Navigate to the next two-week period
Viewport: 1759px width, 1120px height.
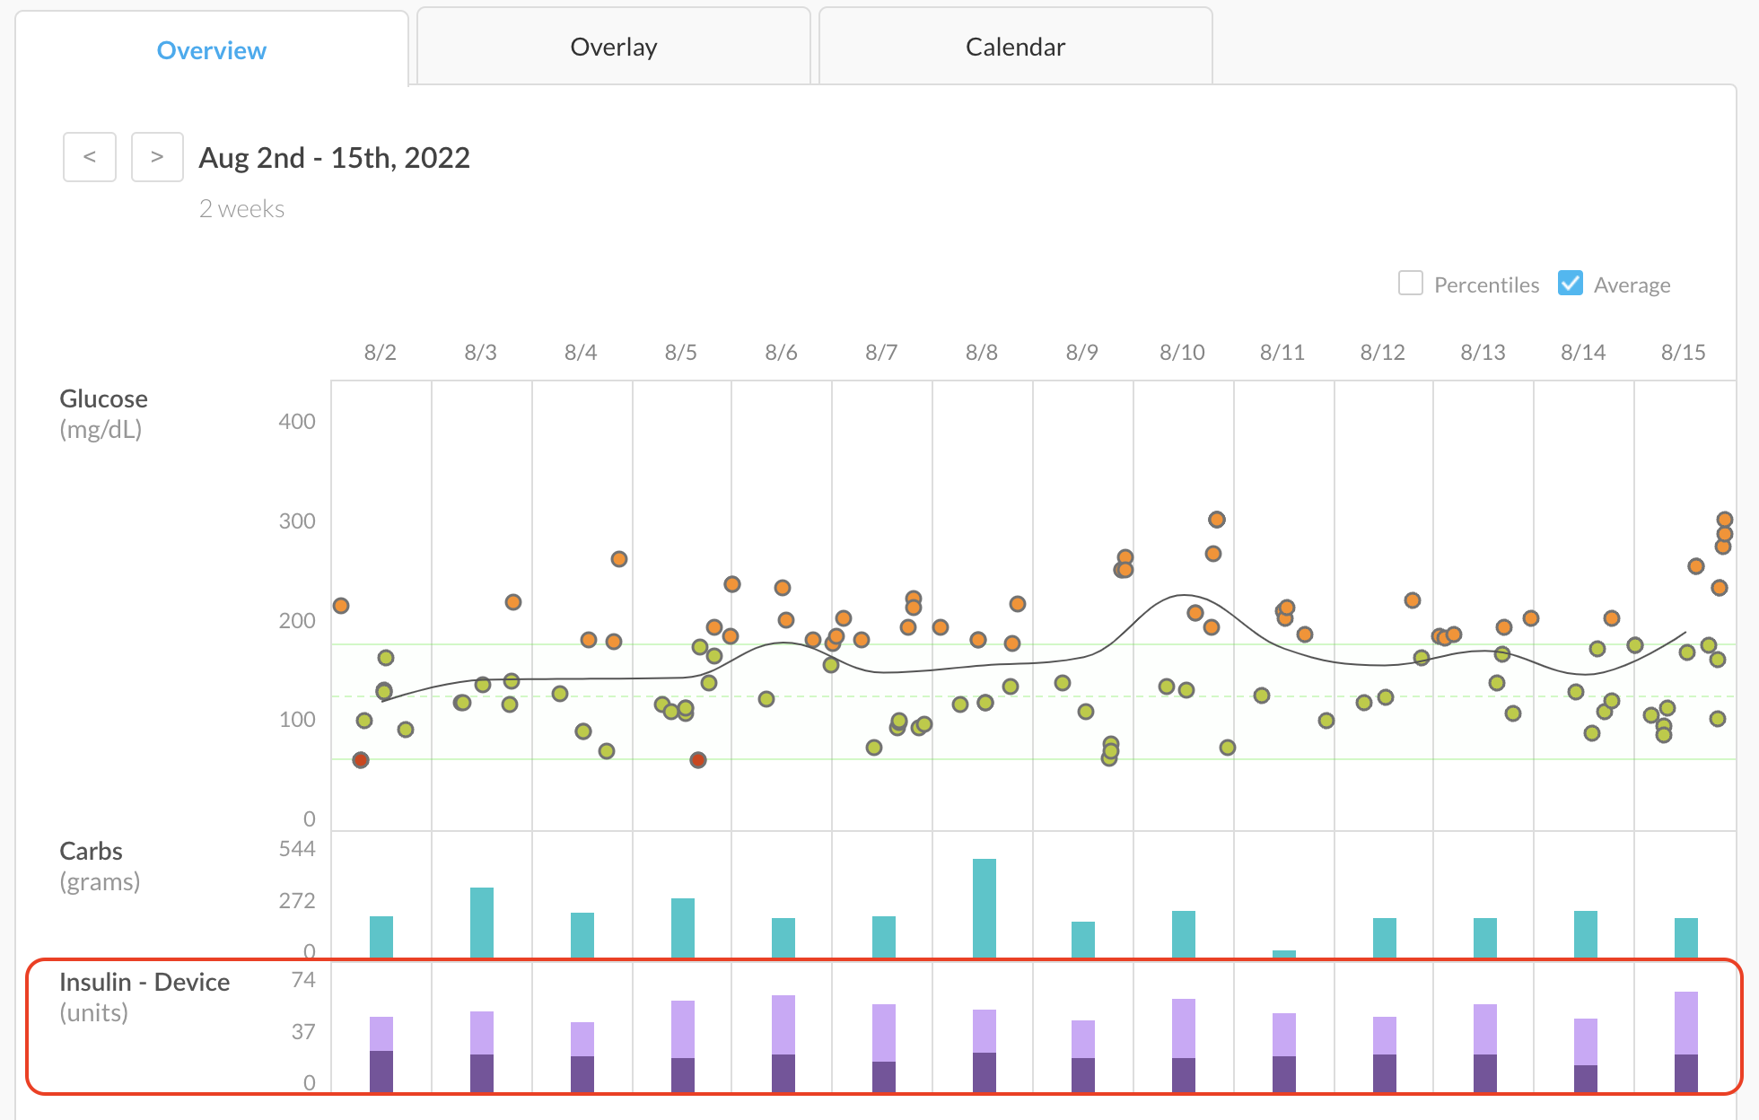coord(157,156)
